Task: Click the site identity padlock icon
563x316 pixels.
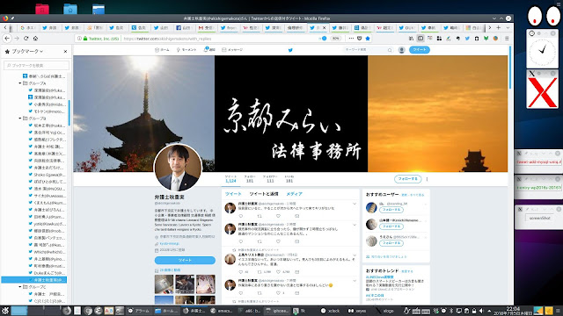Action: [85, 39]
